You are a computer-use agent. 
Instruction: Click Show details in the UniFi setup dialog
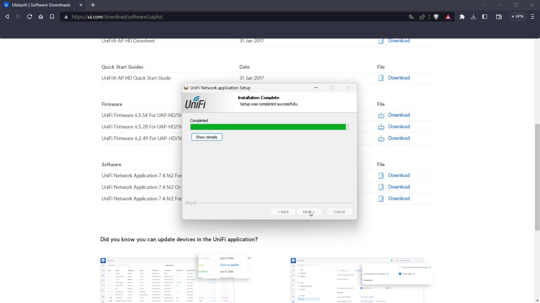pyautogui.click(x=206, y=137)
